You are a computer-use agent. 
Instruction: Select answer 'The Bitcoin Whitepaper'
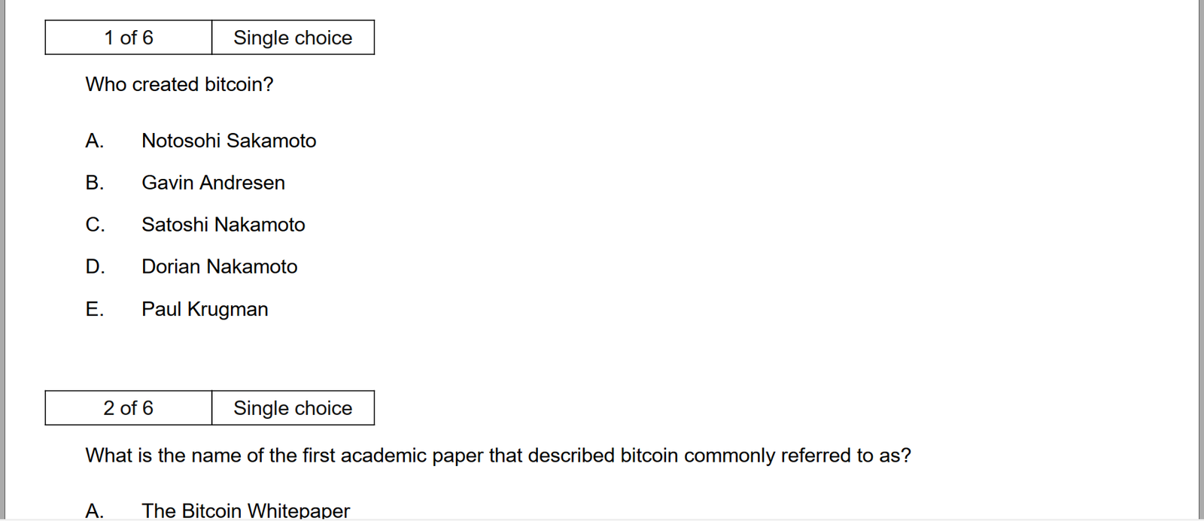pos(245,511)
